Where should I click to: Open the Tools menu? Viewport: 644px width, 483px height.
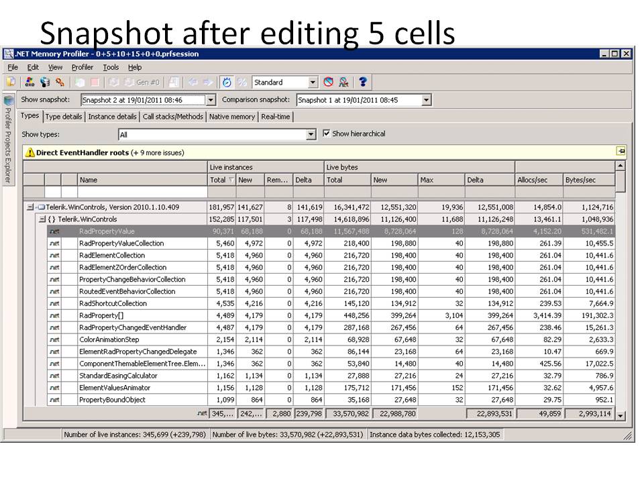click(111, 67)
